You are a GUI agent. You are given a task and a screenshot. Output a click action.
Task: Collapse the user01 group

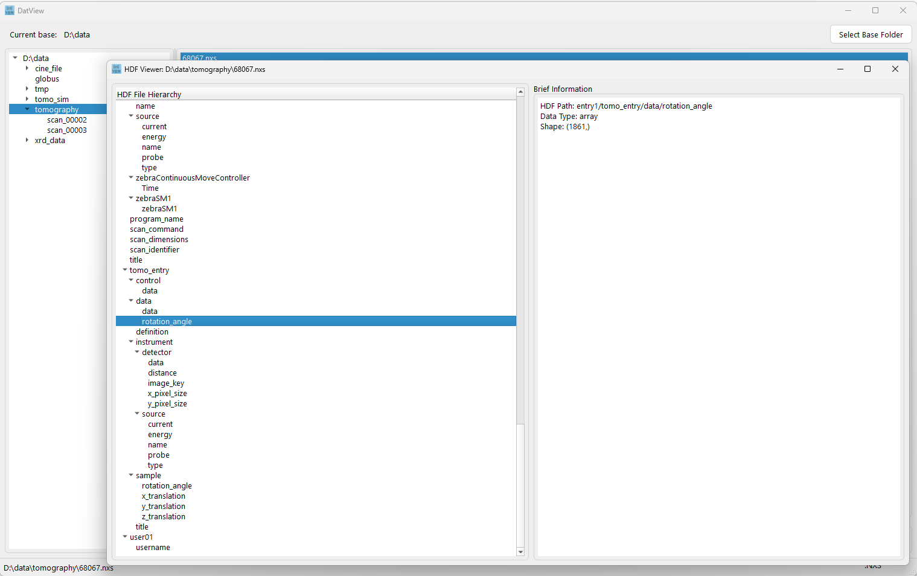[x=125, y=537]
